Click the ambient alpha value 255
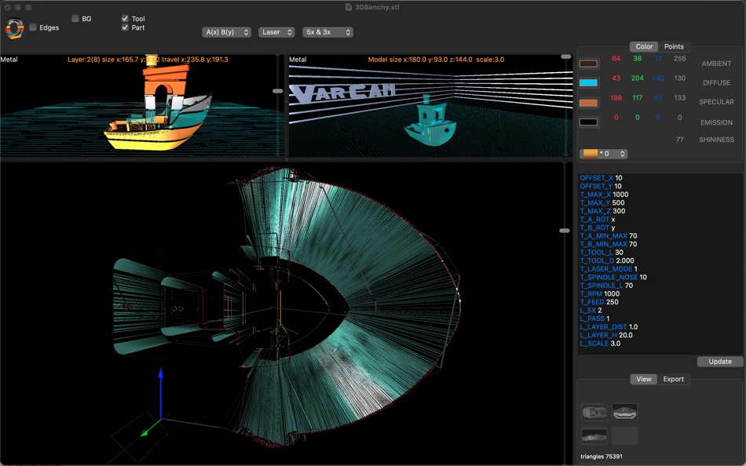The width and height of the screenshot is (746, 466). 680,59
